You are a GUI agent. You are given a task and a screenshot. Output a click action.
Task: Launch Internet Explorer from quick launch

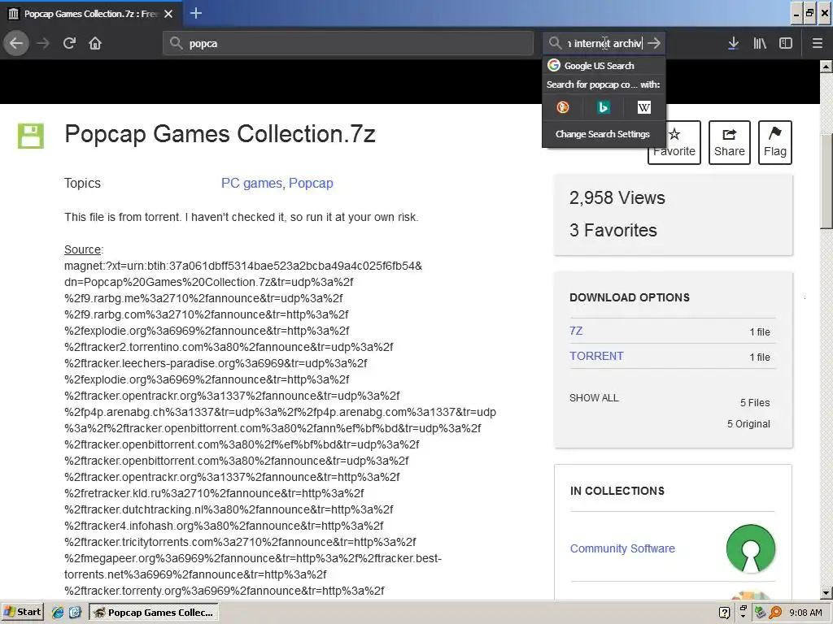(x=58, y=613)
